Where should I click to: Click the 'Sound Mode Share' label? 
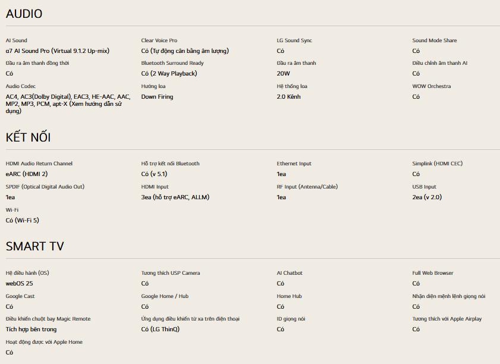click(x=435, y=40)
